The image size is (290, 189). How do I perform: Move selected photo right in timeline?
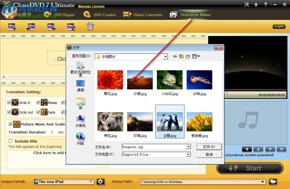click(50, 26)
